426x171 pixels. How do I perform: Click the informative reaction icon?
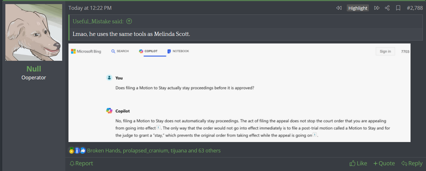click(77, 151)
